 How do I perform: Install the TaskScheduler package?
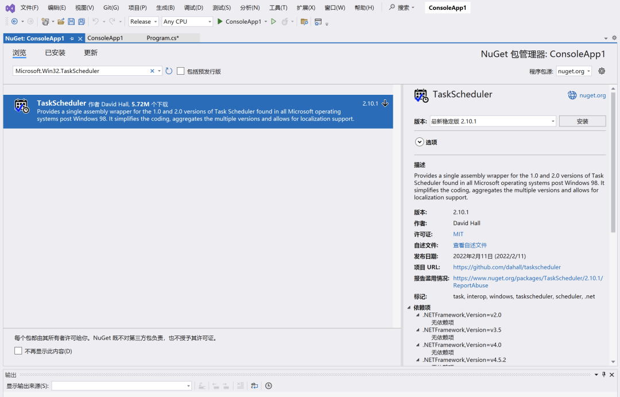(583, 121)
